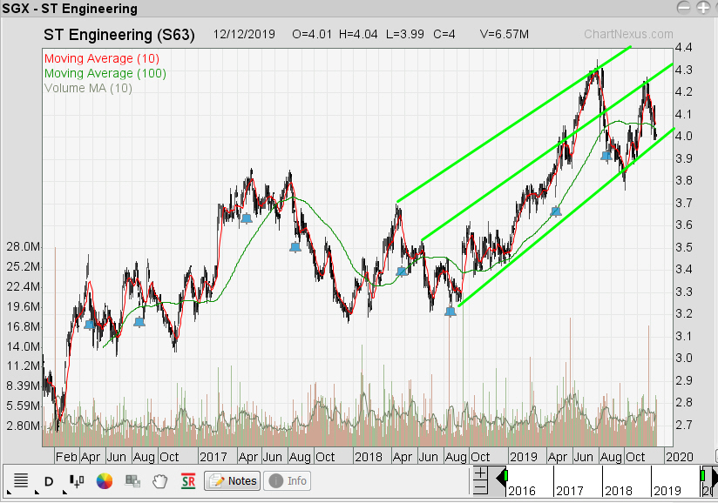Jump to 2017 on timeline navigator
The width and height of the screenshot is (718, 503).
pos(570,491)
